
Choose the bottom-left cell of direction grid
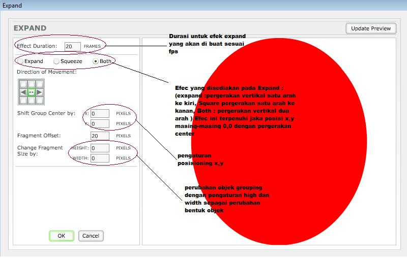point(23,100)
